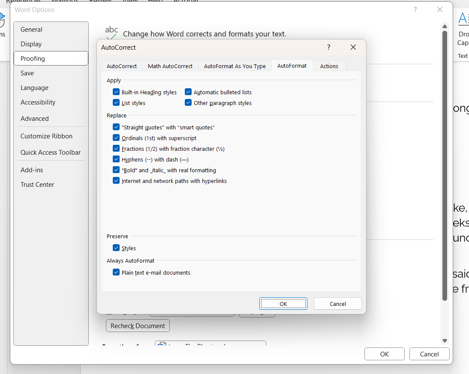This screenshot has width=469, height=374.
Task: Click the Recheck Document button
Action: click(x=137, y=326)
